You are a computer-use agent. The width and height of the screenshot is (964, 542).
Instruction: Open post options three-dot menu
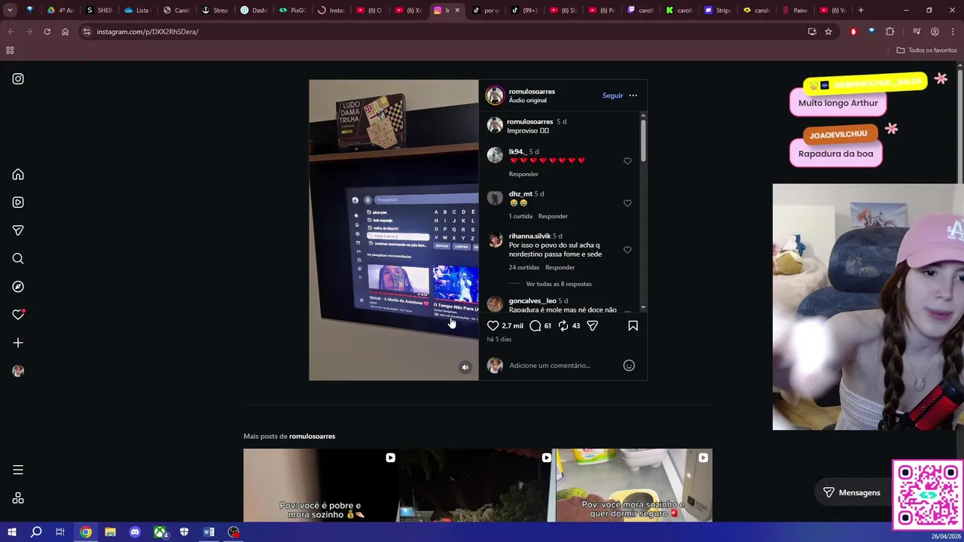[x=633, y=96]
